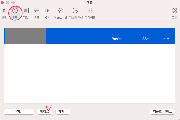Open the 고급 (Advanced) gear icon
The height and width of the screenshot is (120, 180).
(175, 10)
